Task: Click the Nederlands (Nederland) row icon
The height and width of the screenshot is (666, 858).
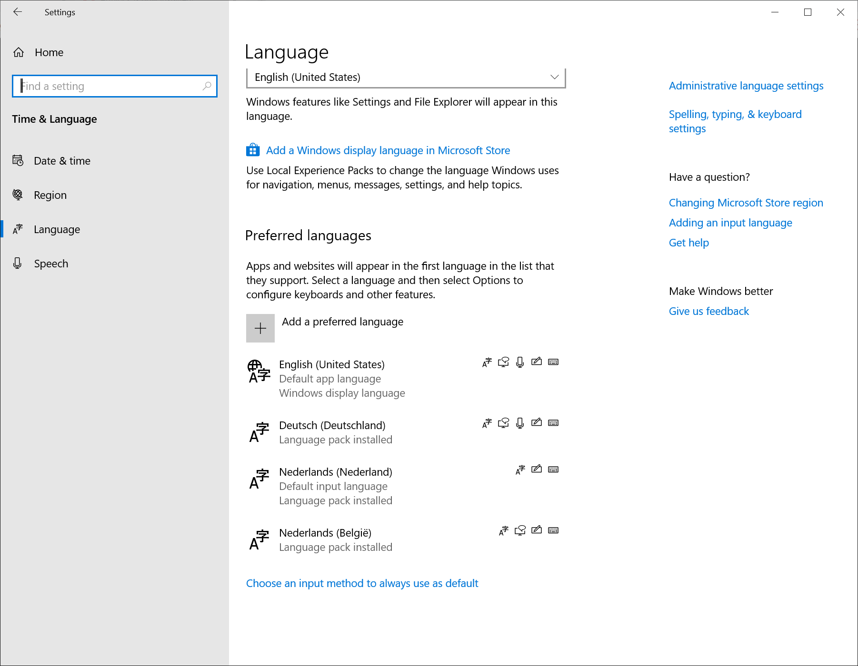Action: [259, 479]
